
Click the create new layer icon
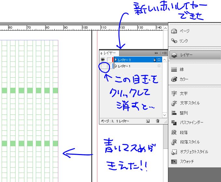(x=148, y=121)
